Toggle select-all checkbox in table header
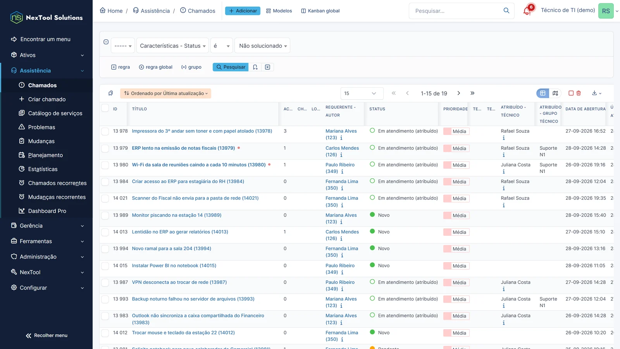The image size is (620, 349). pos(105,108)
